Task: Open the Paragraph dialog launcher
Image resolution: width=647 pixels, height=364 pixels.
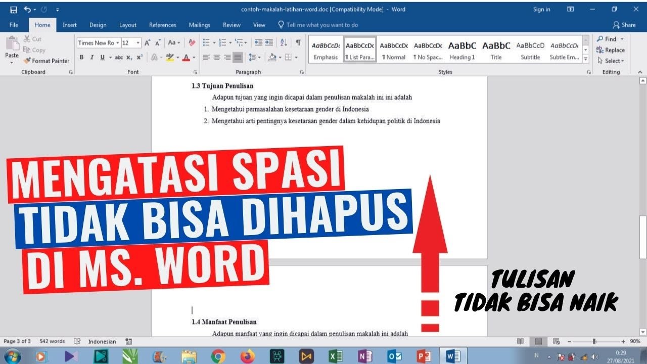Action: click(302, 72)
